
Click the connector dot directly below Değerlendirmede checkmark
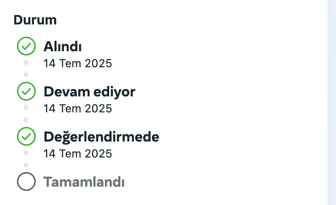26,153
